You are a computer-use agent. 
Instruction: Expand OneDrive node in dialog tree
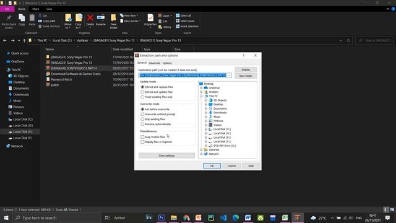(x=201, y=88)
